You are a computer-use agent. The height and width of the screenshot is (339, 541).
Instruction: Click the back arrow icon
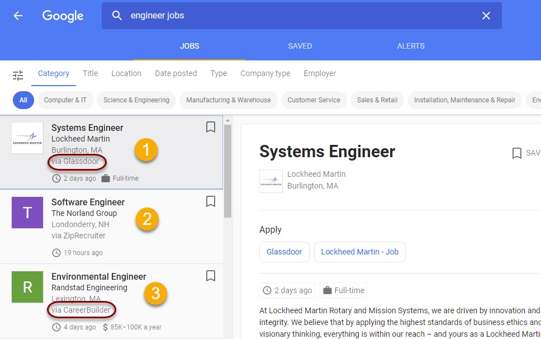(18, 16)
